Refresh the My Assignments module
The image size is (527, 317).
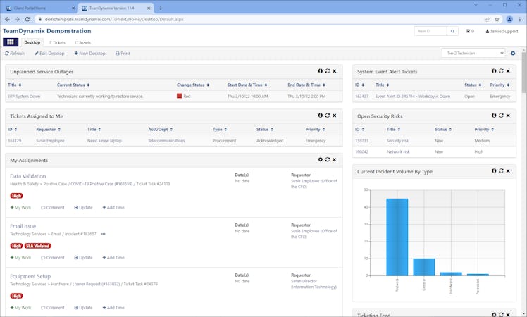(x=328, y=159)
